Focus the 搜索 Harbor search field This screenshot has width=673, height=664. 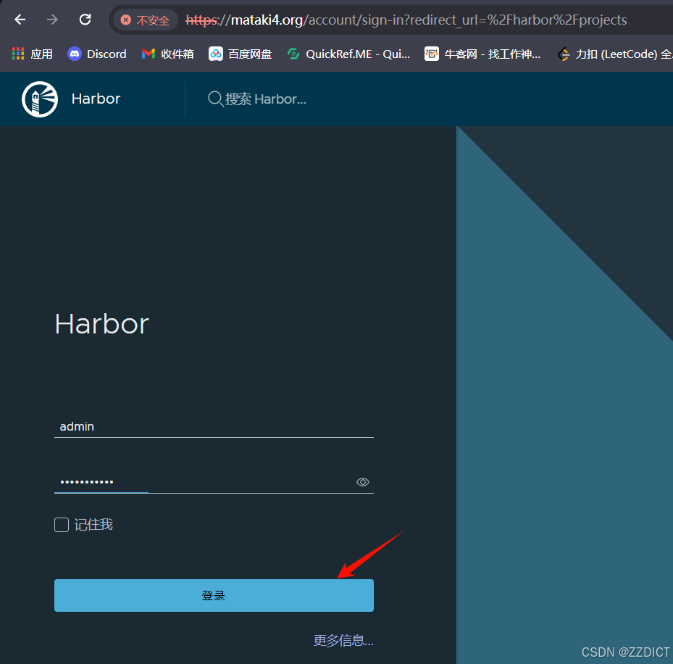[266, 99]
